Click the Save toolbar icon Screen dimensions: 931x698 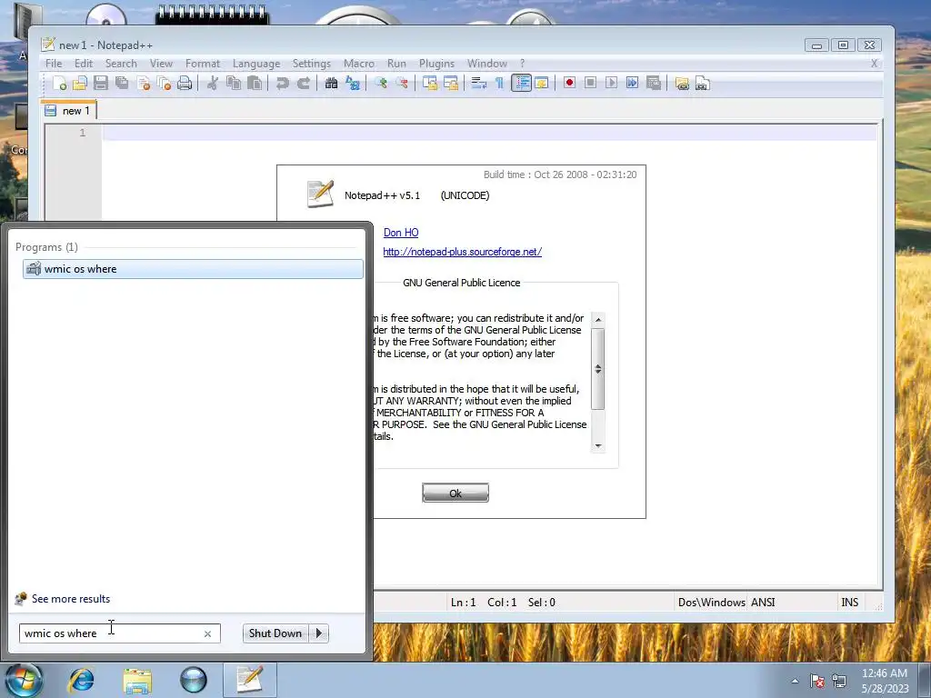pos(101,83)
